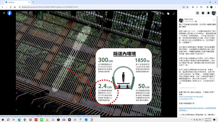Open the Facebook account profile menu
The image size is (218, 122).
click(x=214, y=13)
